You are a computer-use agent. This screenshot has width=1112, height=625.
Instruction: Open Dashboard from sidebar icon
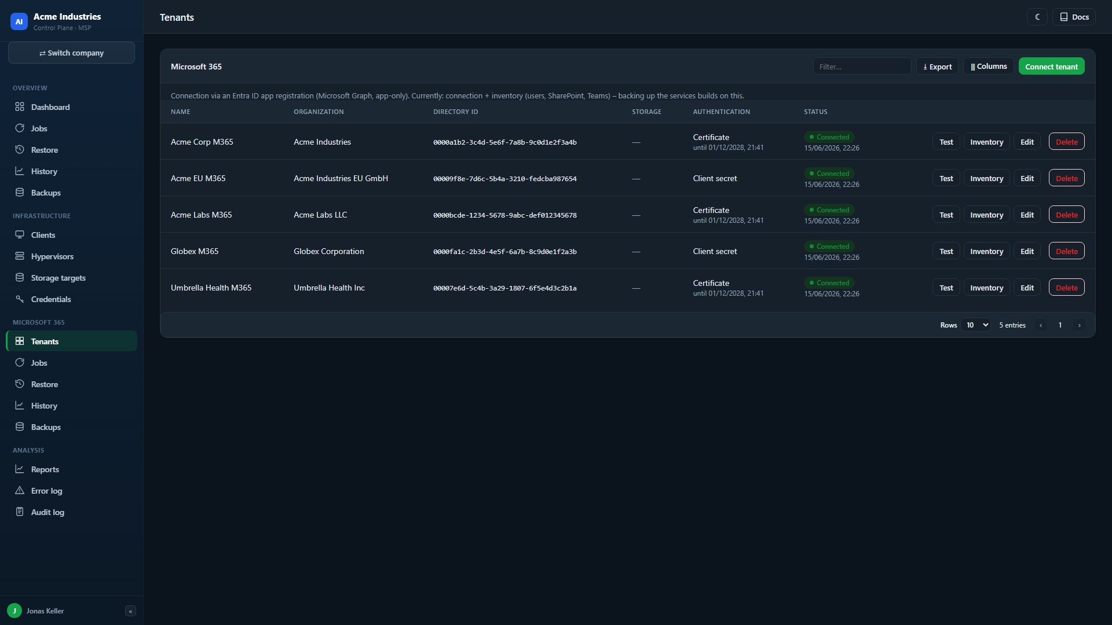click(20, 107)
